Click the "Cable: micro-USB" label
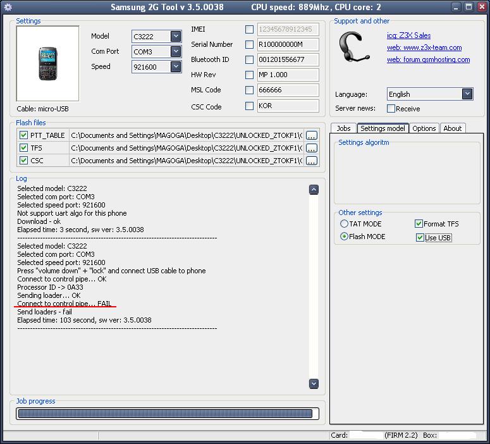The image size is (490, 444). [x=43, y=109]
